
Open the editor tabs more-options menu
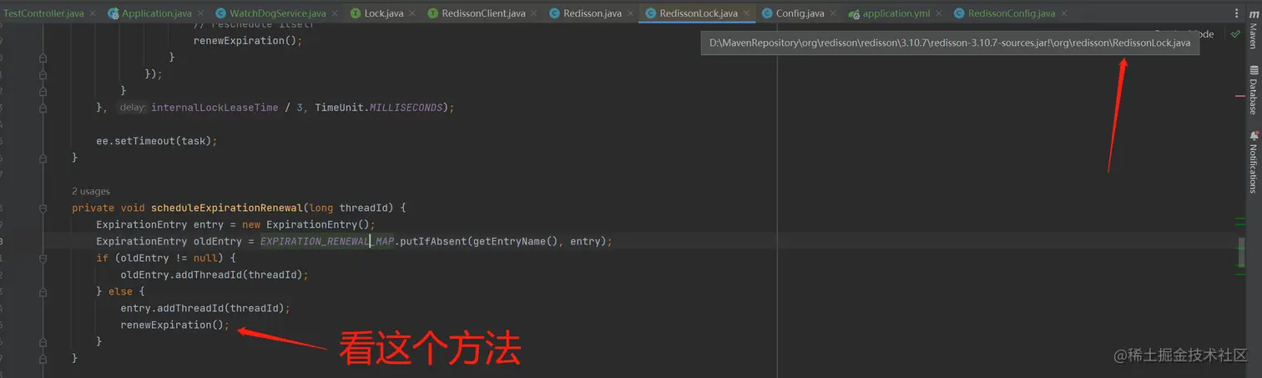click(x=1235, y=13)
